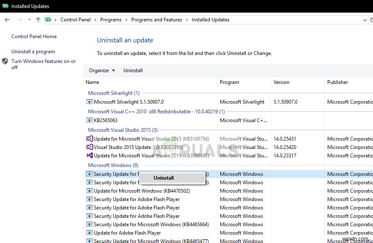373x243 pixels.
Task: Click version 14.0.25431 cell
Action: tap(285, 138)
